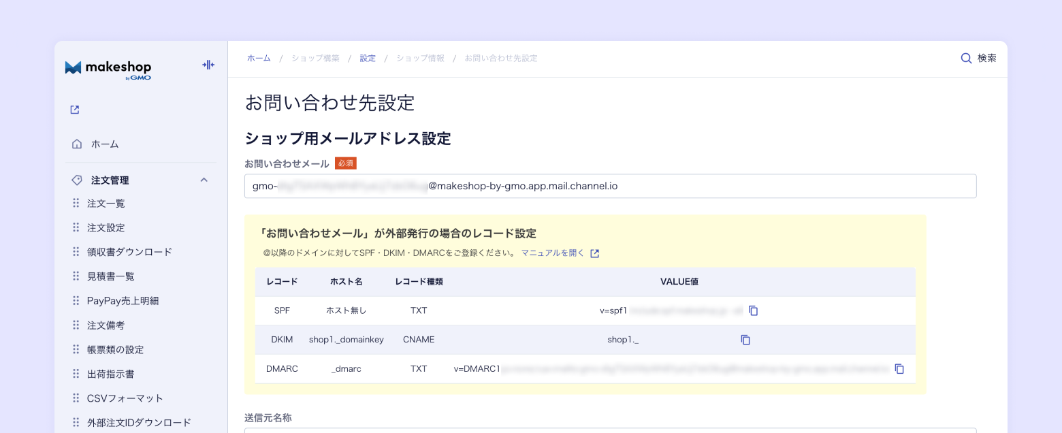The height and width of the screenshot is (433, 1062).
Task: Click drag handle beside 注文設定
Action: [76, 227]
